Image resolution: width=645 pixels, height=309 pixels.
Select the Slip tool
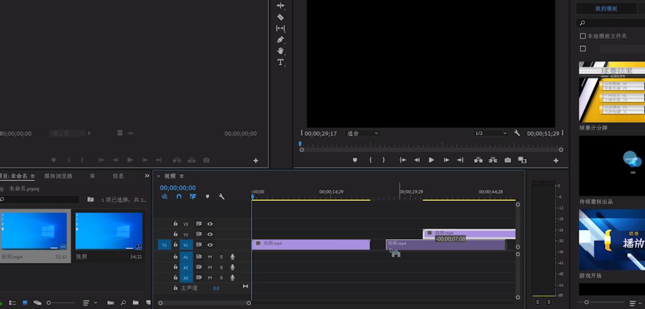281,28
